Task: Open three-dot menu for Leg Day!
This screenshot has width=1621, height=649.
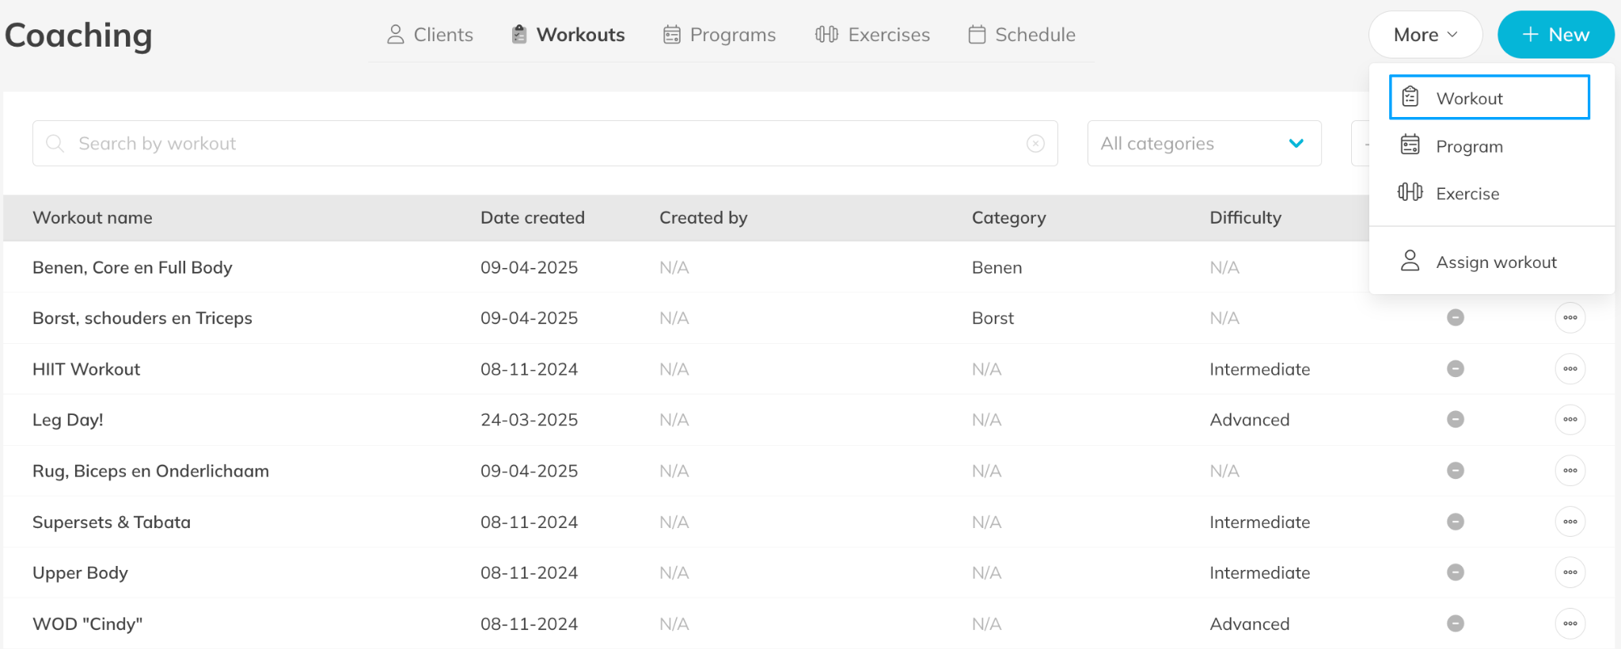Action: [x=1570, y=420]
